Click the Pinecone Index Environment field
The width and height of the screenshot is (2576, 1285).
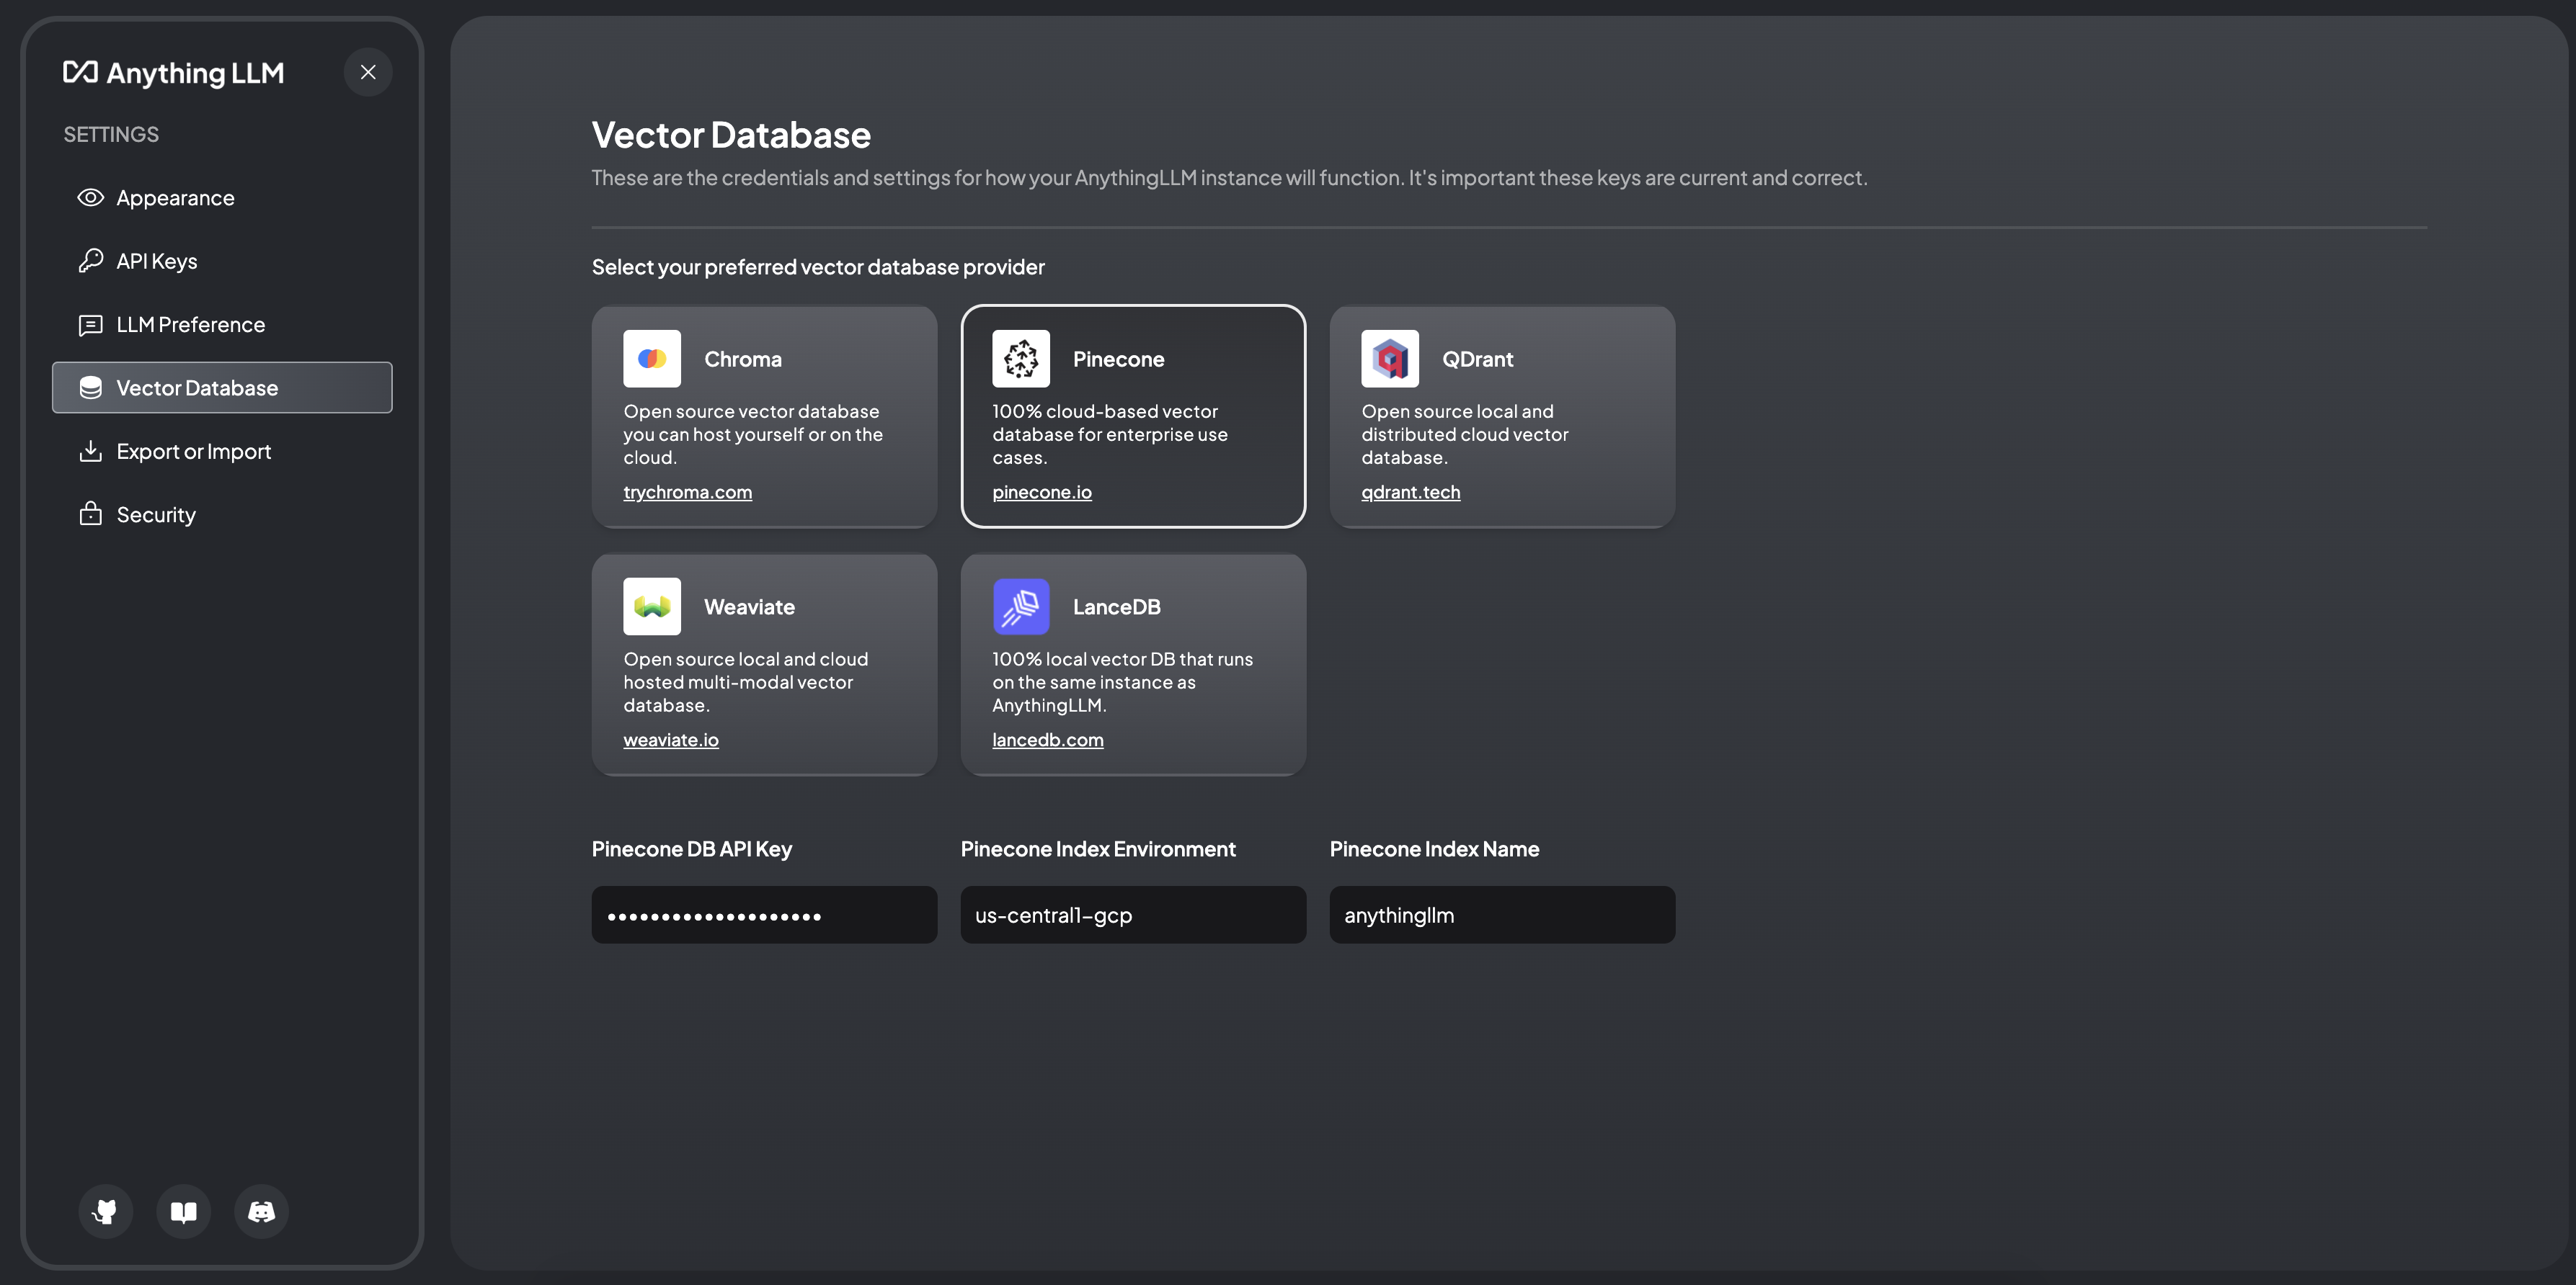coord(1133,915)
